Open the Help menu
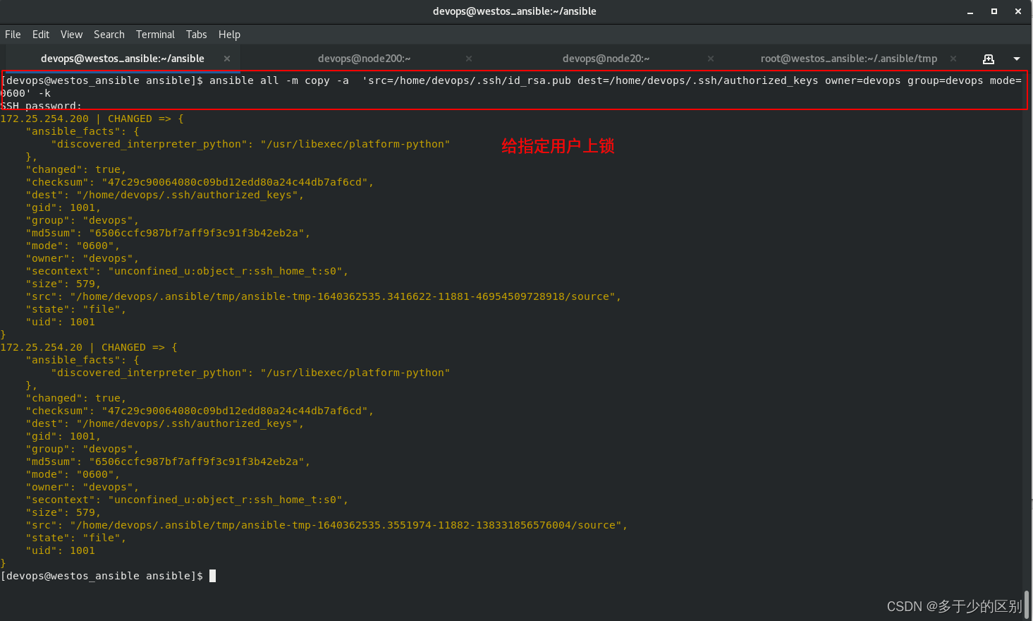Viewport: 1033px width, 621px height. click(229, 34)
